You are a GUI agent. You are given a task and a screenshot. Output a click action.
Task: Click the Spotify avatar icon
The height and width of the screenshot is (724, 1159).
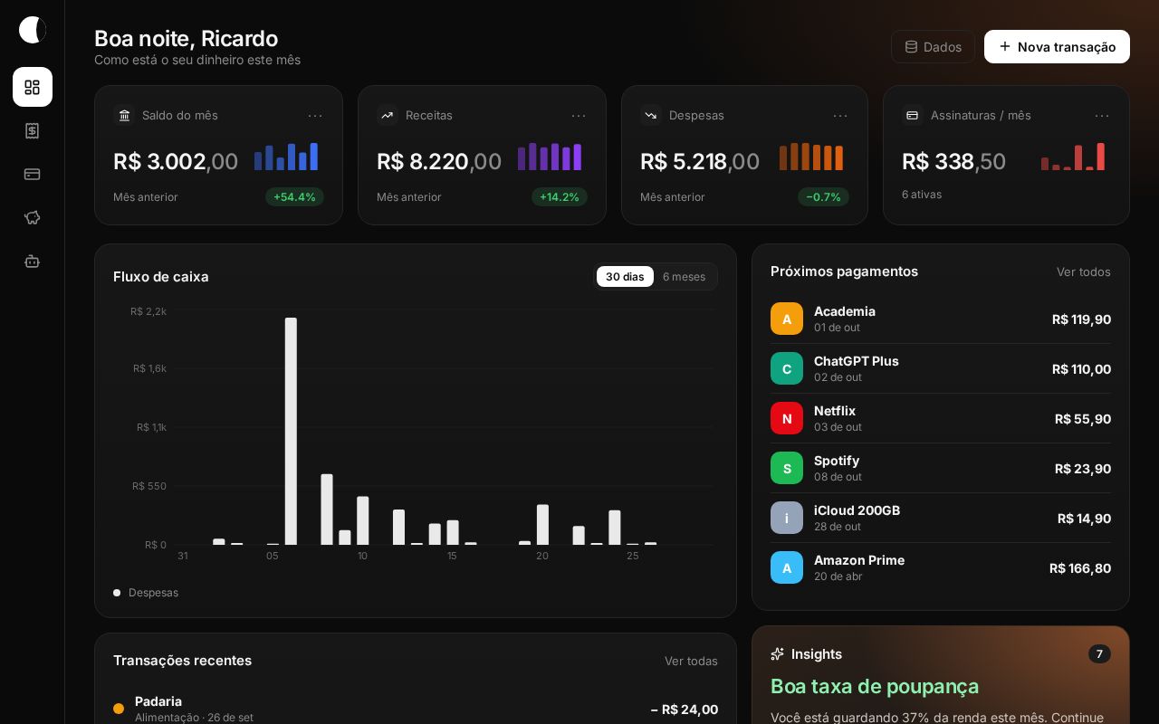click(787, 468)
